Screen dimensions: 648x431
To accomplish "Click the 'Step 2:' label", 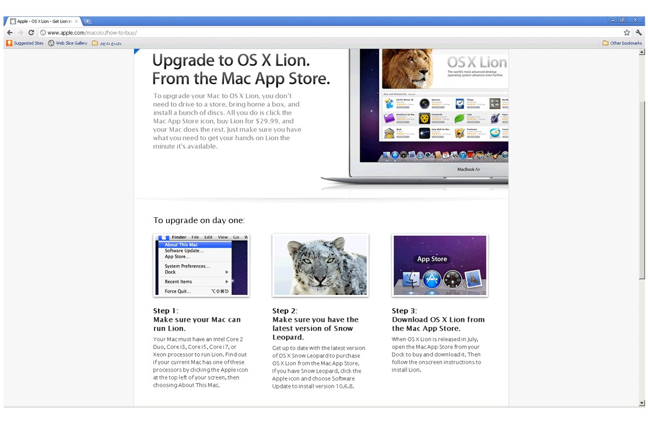I will [285, 311].
